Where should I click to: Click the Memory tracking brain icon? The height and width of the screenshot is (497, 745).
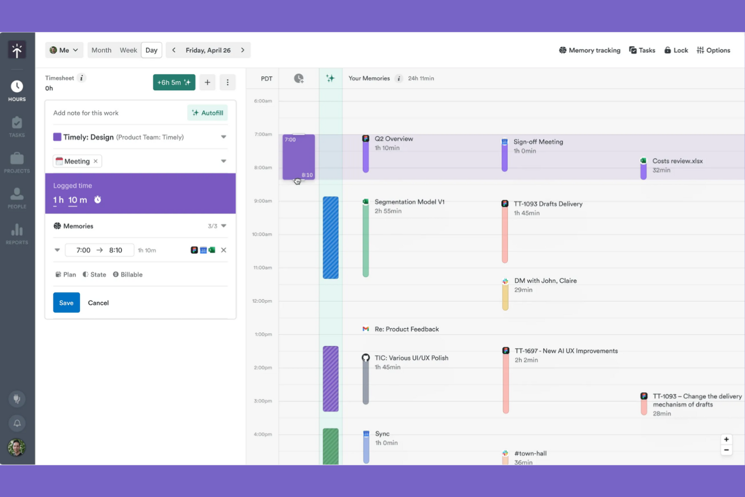[562, 50]
